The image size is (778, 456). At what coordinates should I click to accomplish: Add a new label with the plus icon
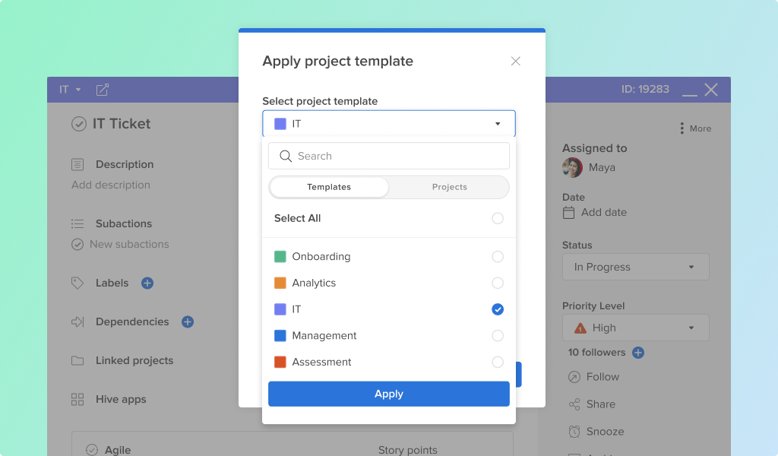pyautogui.click(x=147, y=283)
